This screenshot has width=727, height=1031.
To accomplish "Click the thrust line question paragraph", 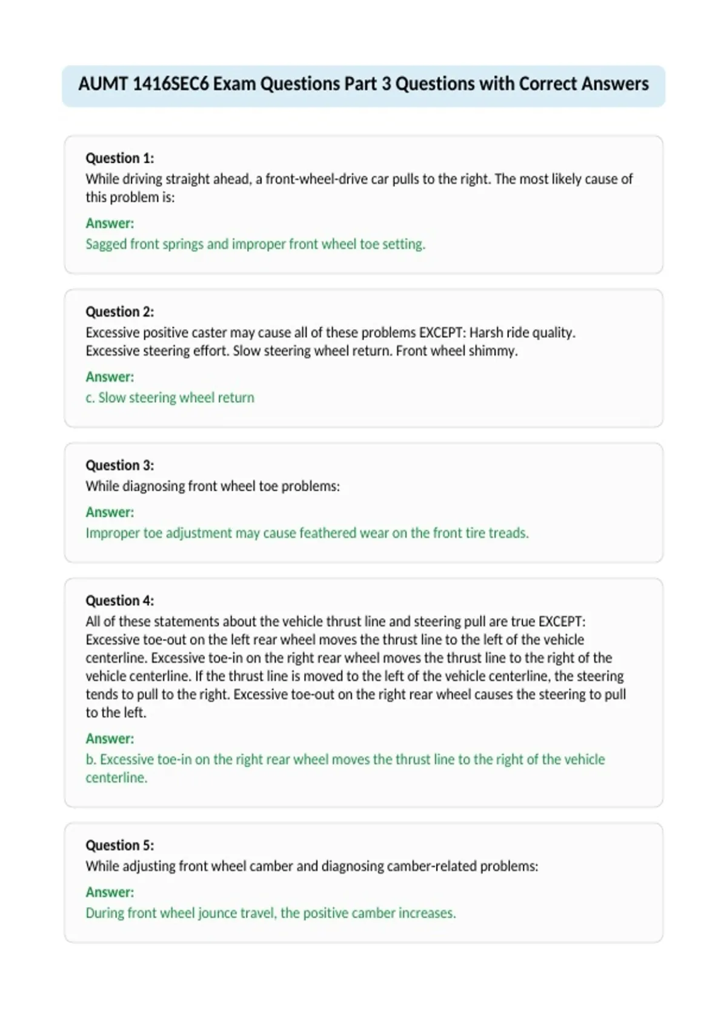I will click(356, 667).
